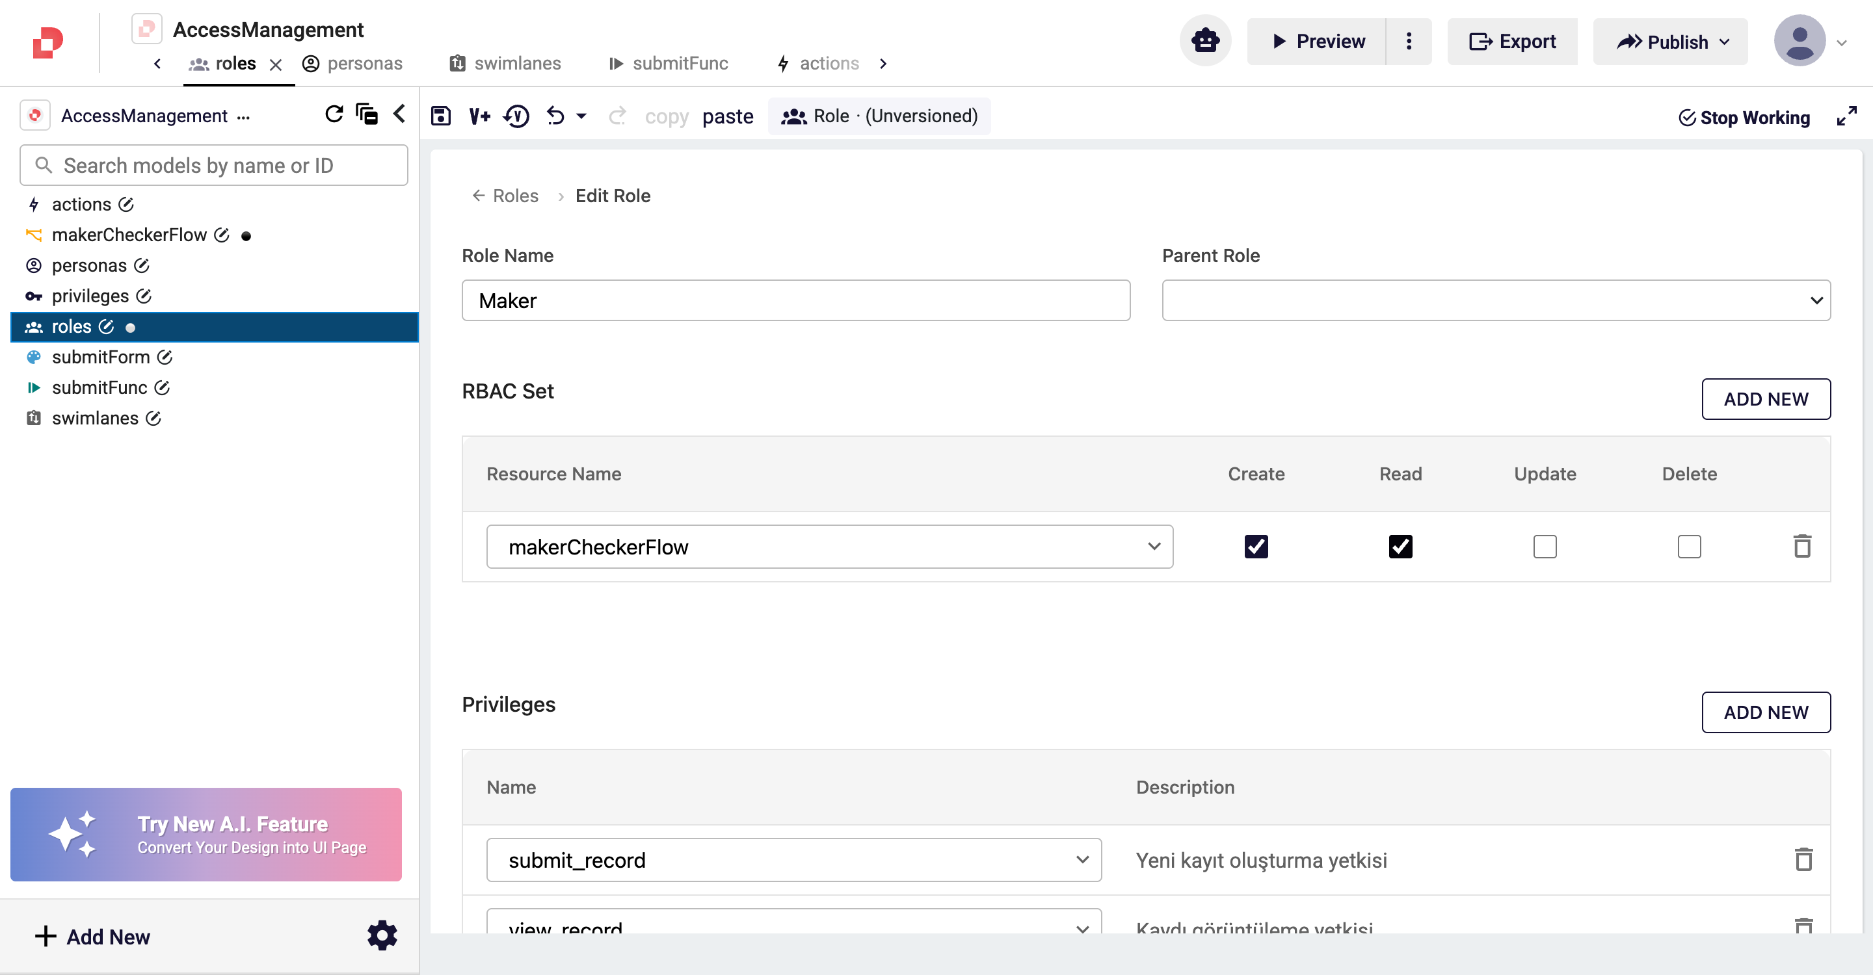Open makerCheckerFlow model in sidebar
The width and height of the screenshot is (1873, 975).
[x=129, y=235]
